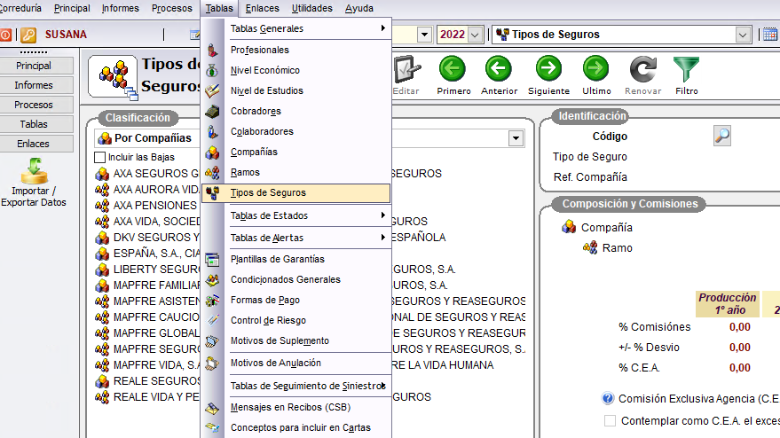Check Contemplar como C.E.A. checkbox
Image resolution: width=780 pixels, height=438 pixels.
click(610, 420)
